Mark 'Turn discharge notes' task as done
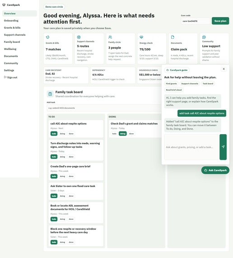This screenshot has width=233, height=258. coord(71,157)
